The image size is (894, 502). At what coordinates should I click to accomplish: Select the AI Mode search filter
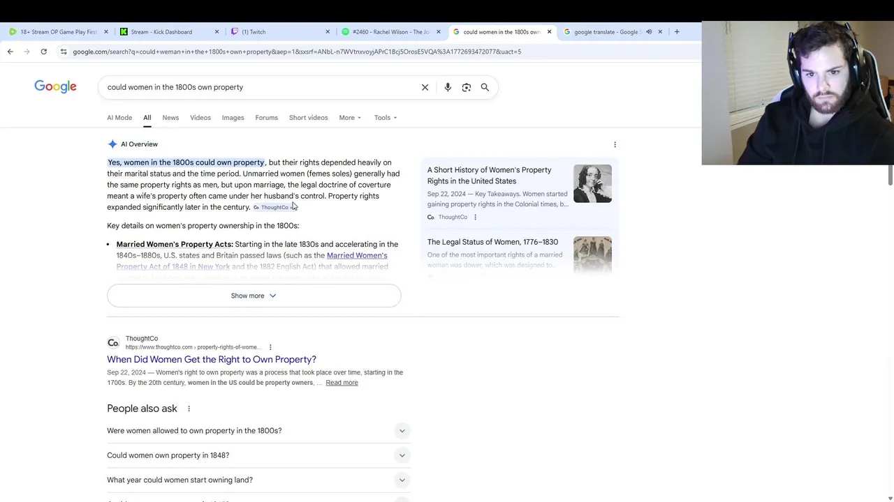[x=119, y=118]
